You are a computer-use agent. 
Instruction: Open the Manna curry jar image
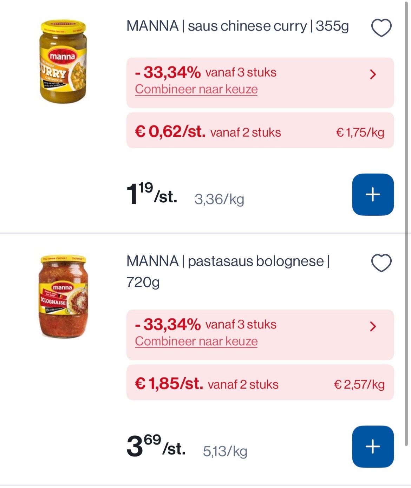pos(63,62)
